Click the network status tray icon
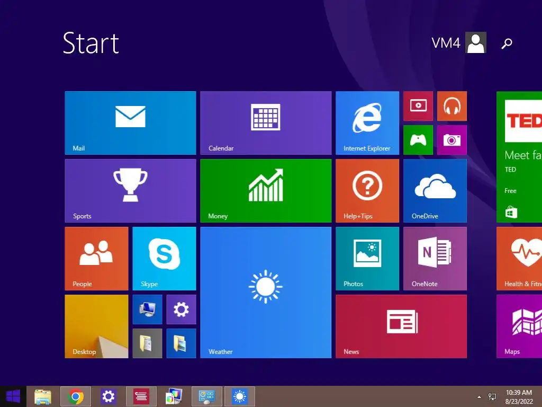 pyautogui.click(x=492, y=397)
